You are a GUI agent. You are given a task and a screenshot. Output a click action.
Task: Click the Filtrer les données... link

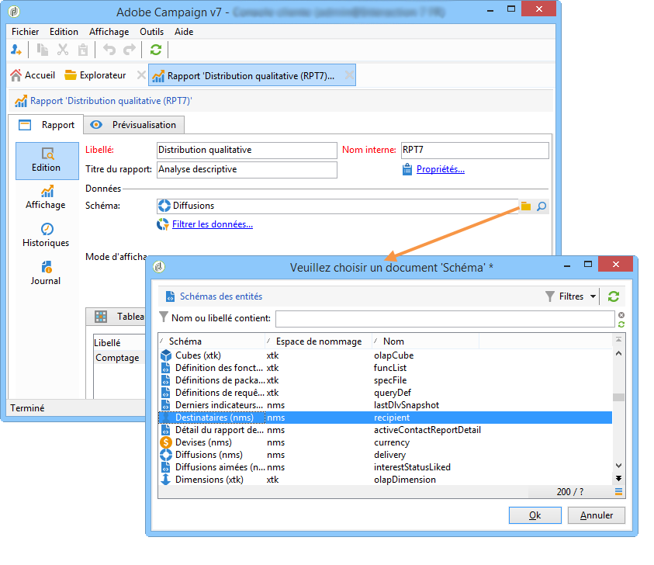tap(213, 224)
